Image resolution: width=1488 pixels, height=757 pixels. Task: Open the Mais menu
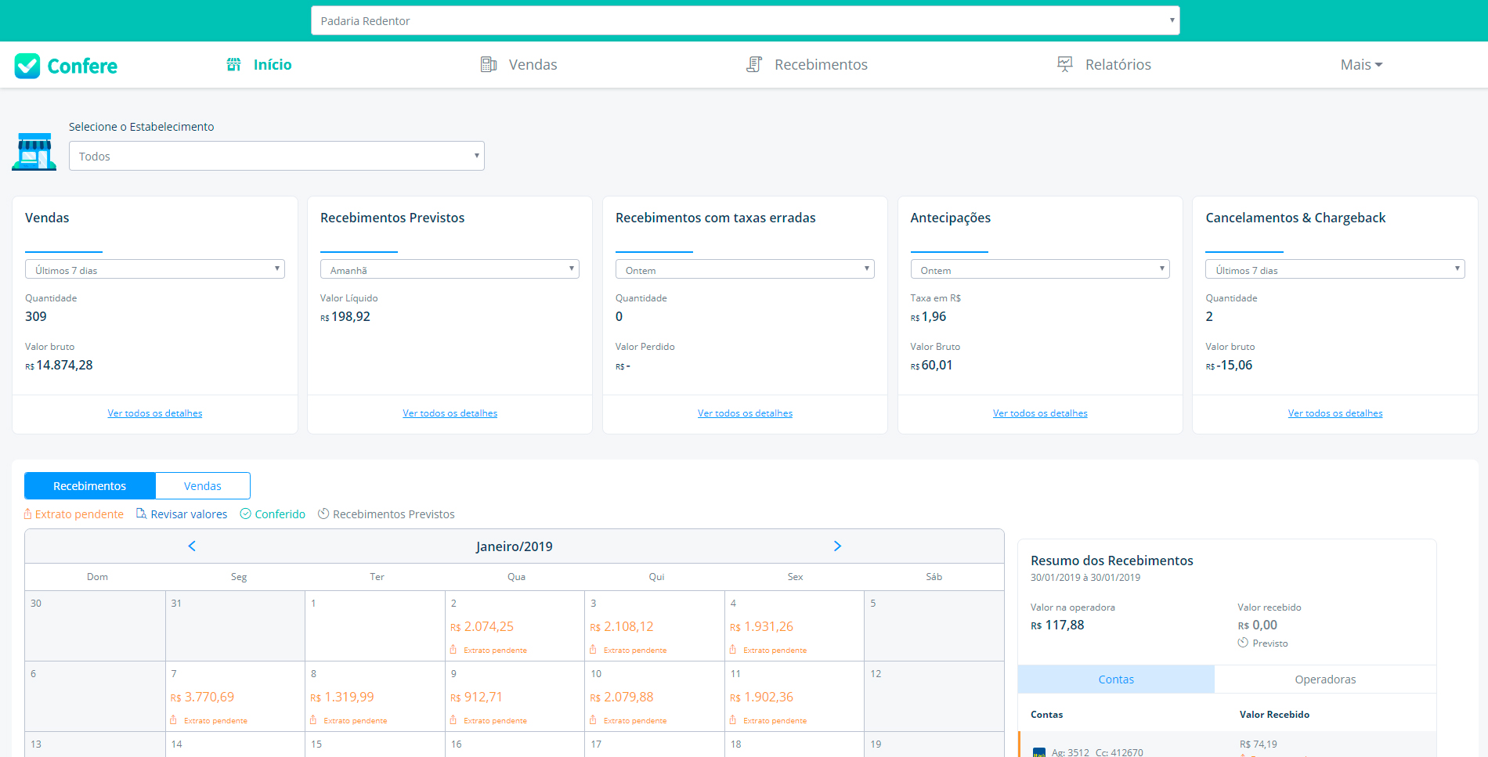tap(1361, 65)
